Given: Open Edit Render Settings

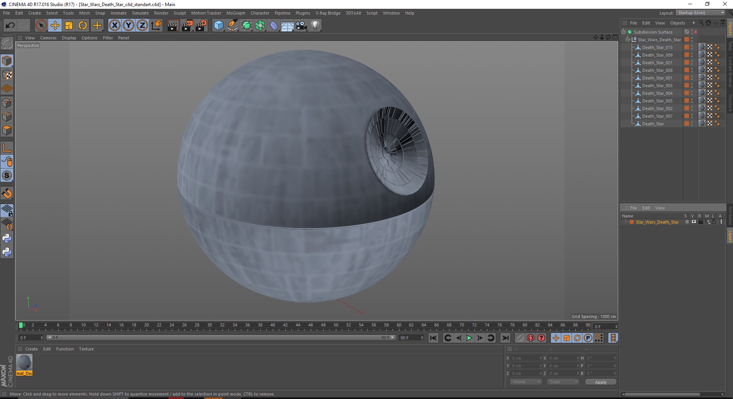Looking at the screenshot, I should (x=201, y=26).
